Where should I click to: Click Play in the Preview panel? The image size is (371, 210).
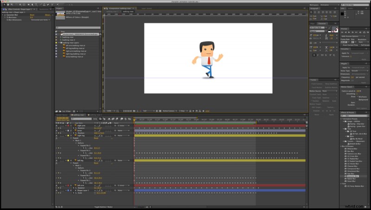349,32
